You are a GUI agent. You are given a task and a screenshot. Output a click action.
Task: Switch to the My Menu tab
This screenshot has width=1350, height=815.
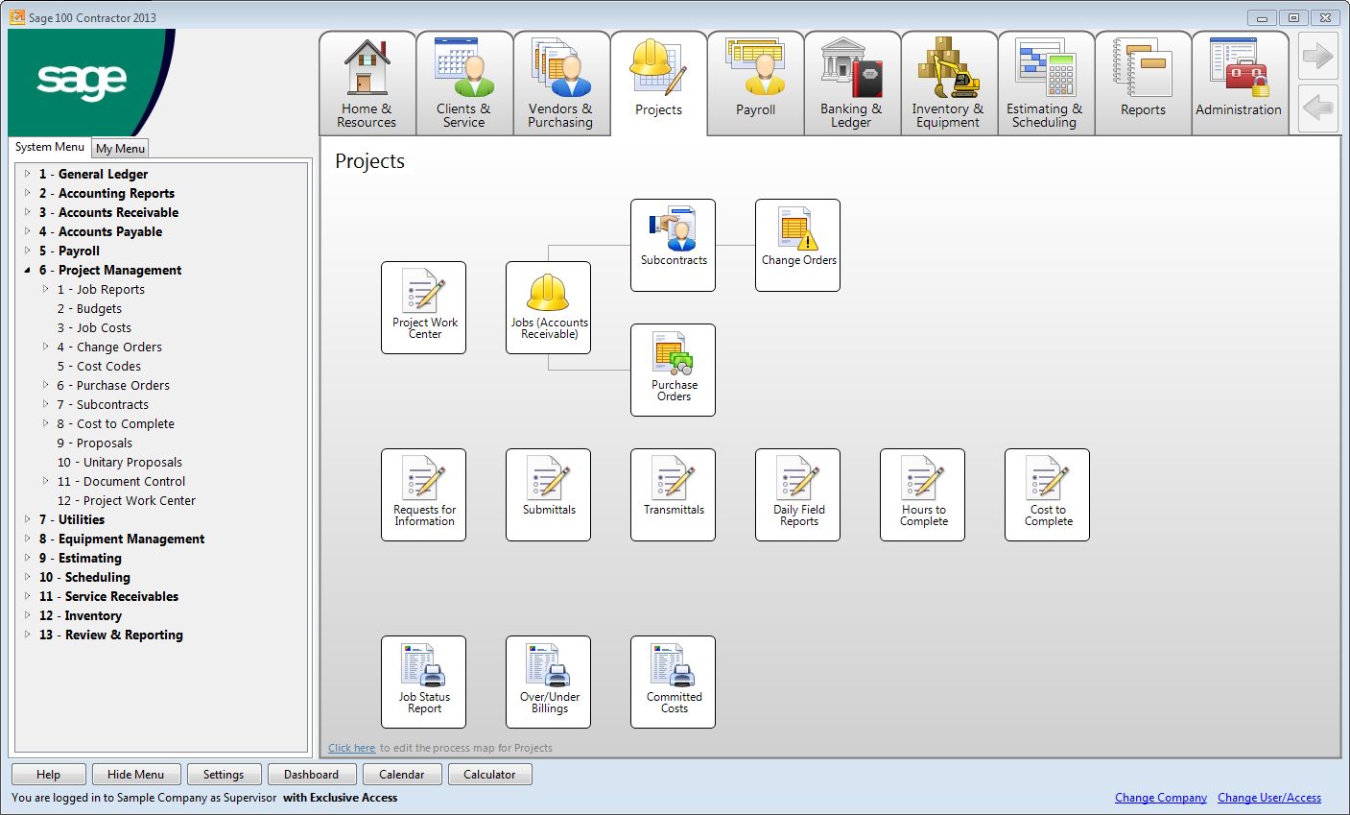click(x=120, y=148)
